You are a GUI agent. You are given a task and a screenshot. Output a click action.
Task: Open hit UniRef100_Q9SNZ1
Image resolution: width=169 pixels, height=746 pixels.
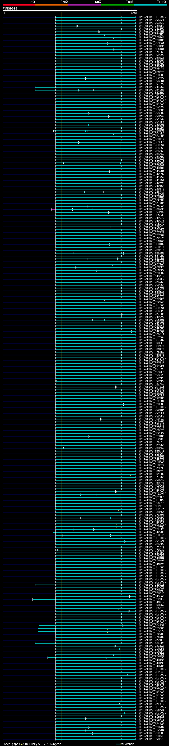point(151,20)
